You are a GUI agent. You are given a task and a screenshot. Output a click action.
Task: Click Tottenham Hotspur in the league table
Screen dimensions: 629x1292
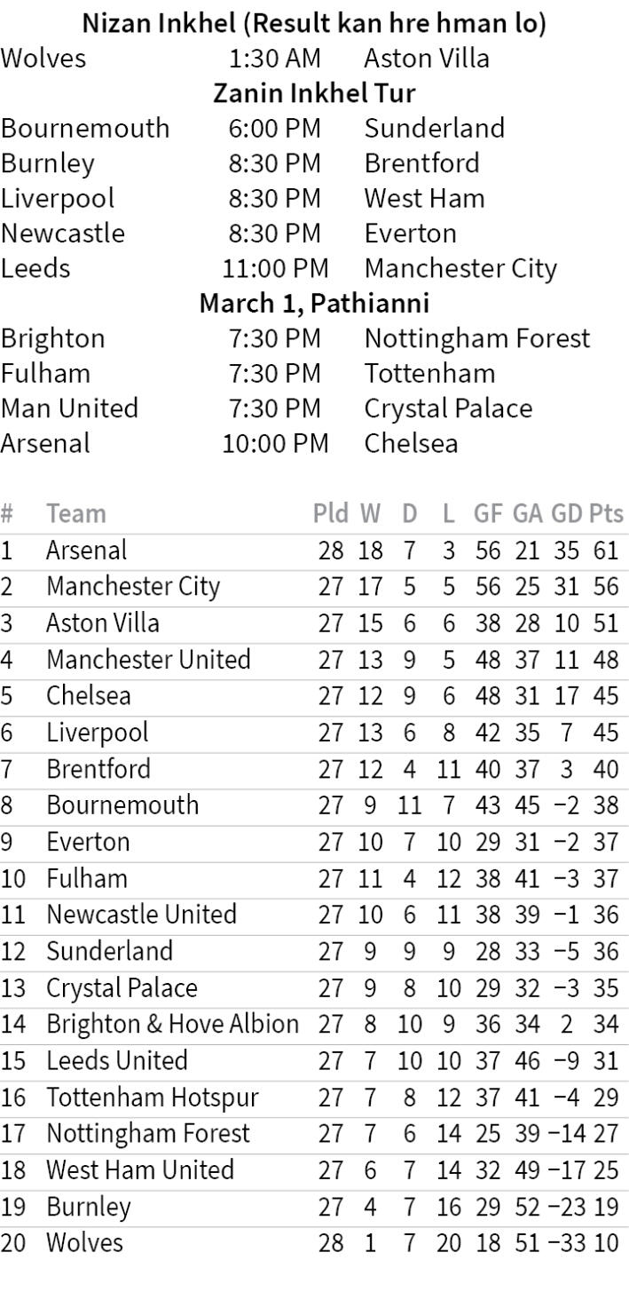[x=152, y=1097]
